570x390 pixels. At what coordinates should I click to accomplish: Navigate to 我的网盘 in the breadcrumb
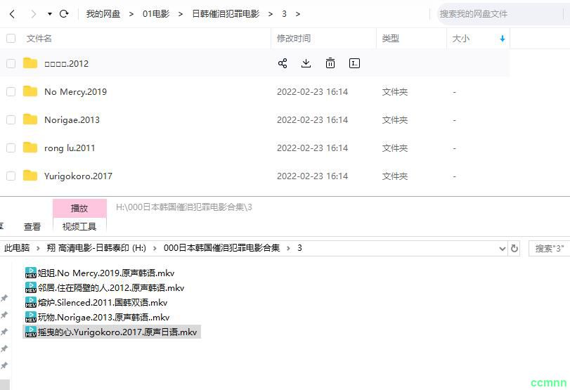[x=103, y=14]
